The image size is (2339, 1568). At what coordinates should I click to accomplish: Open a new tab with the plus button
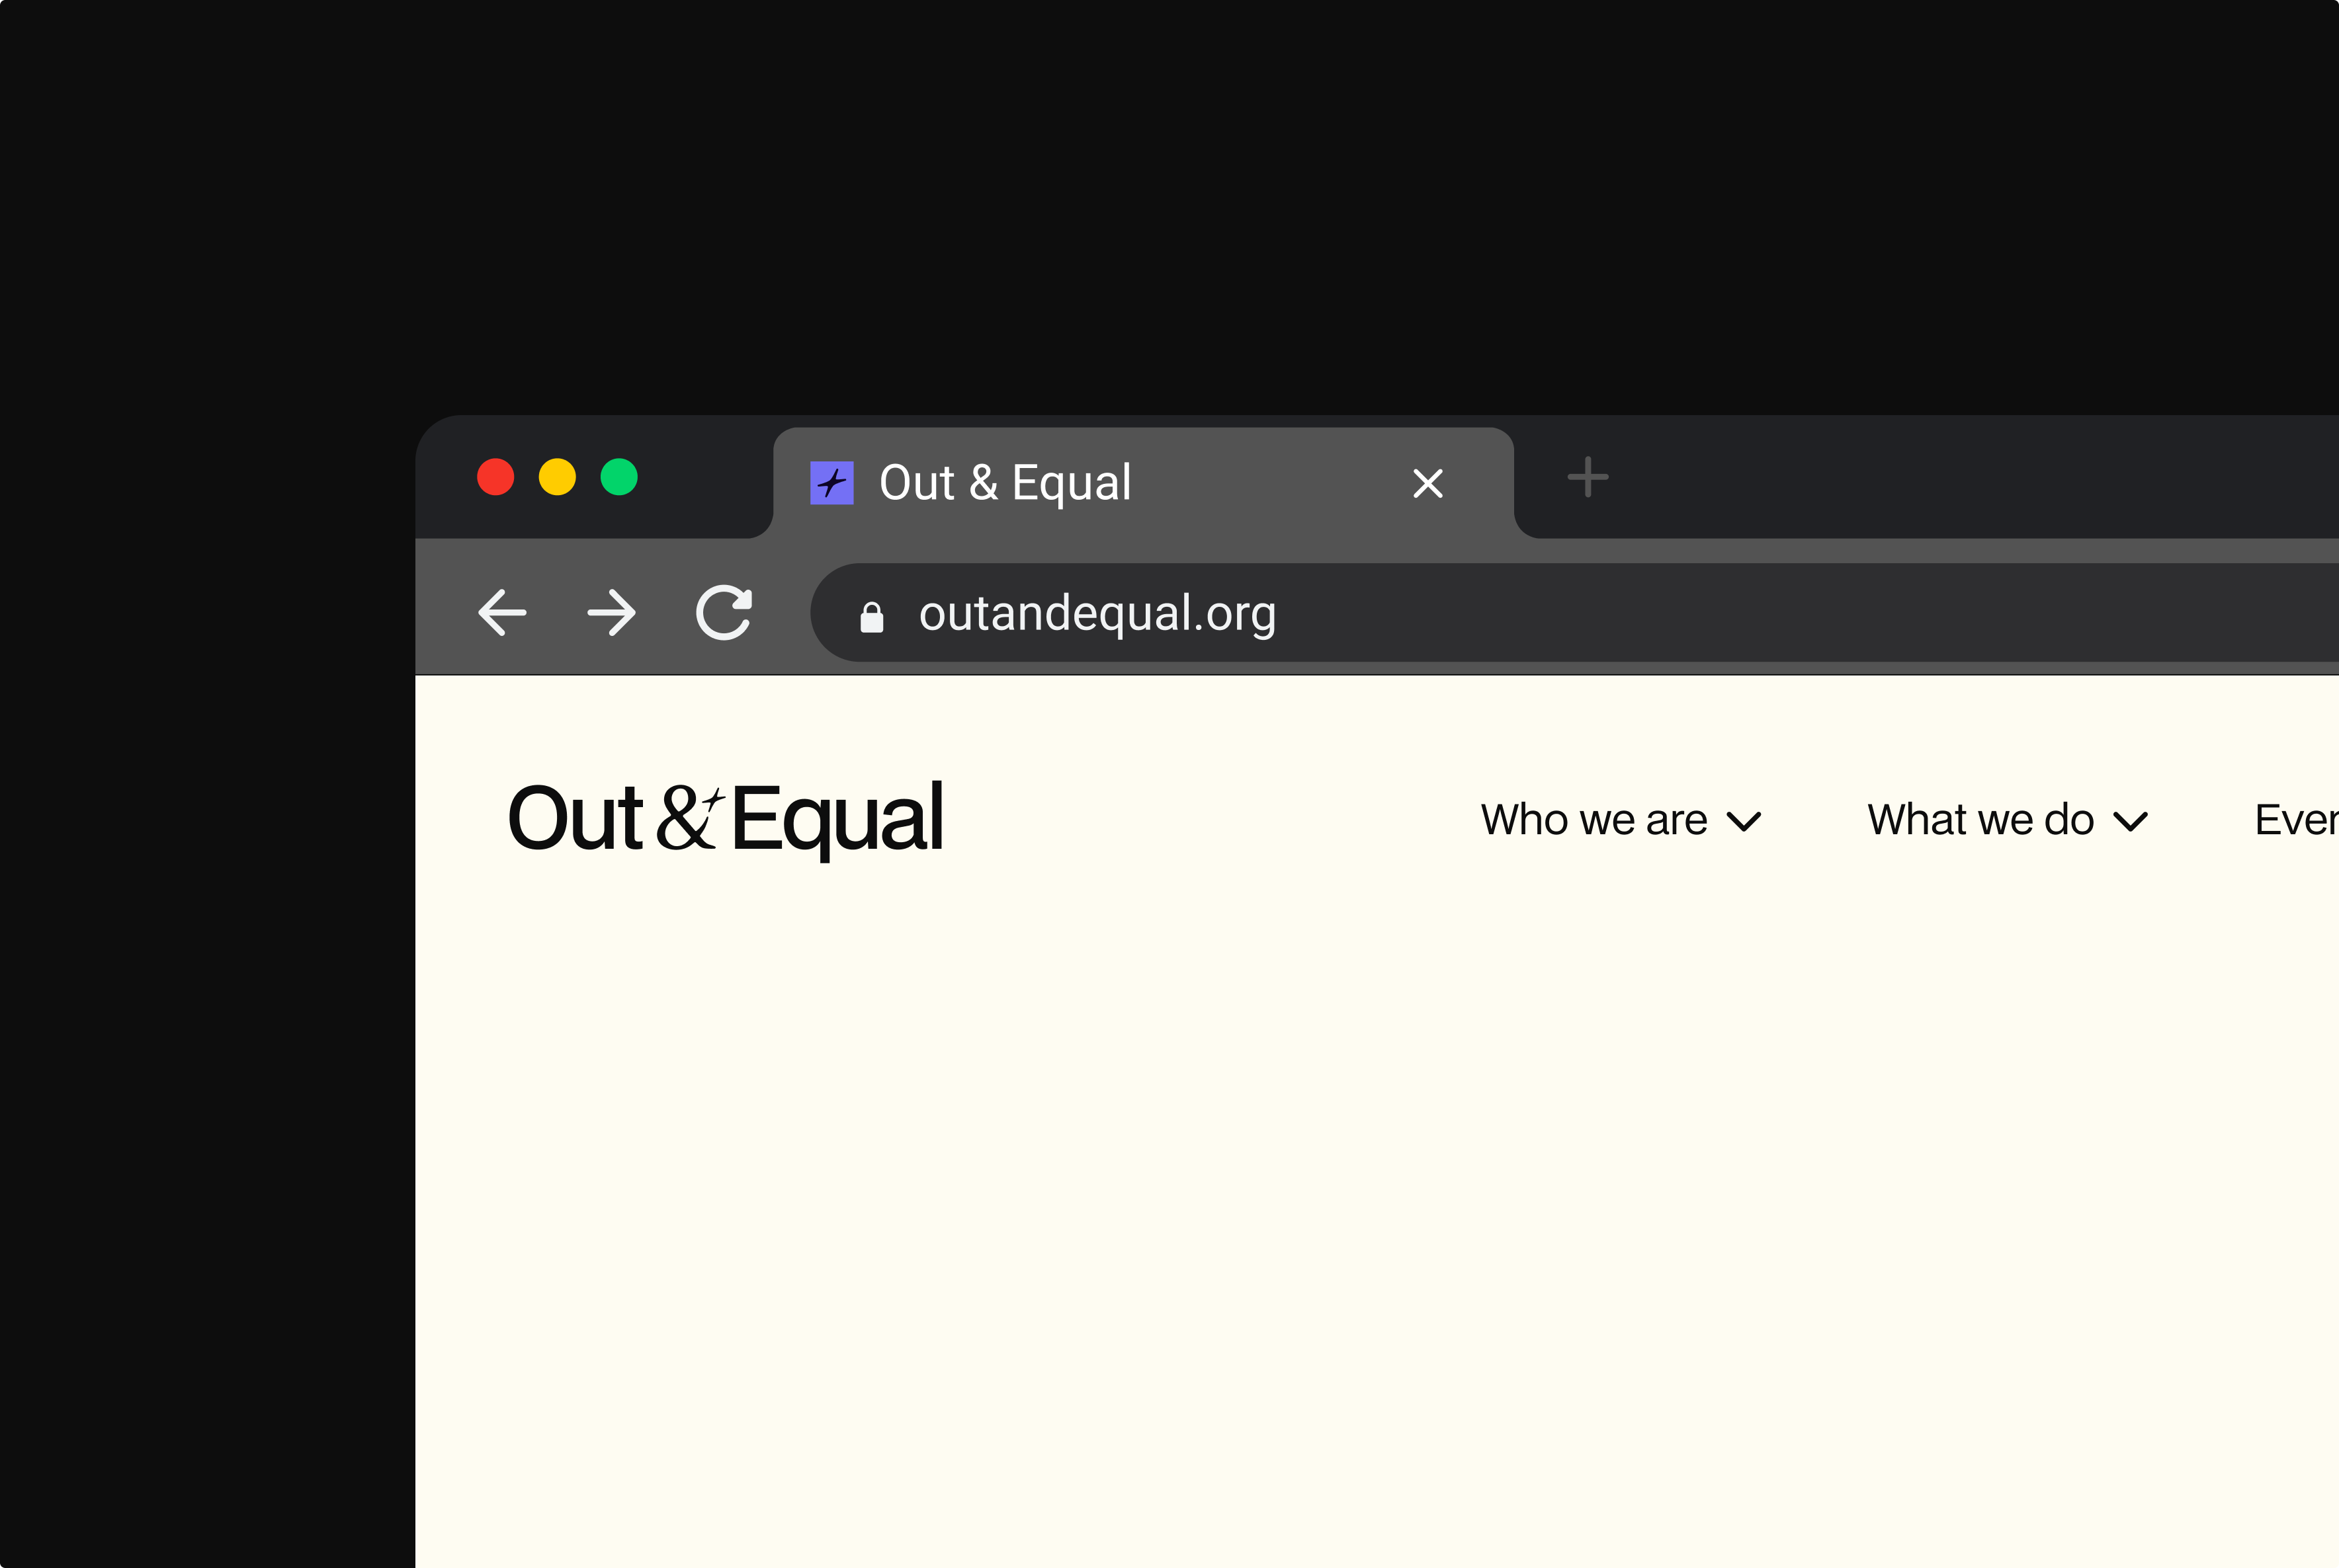1587,477
